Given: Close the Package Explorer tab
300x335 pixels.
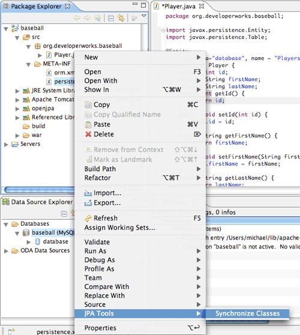Looking at the screenshot, I should tap(67, 6).
